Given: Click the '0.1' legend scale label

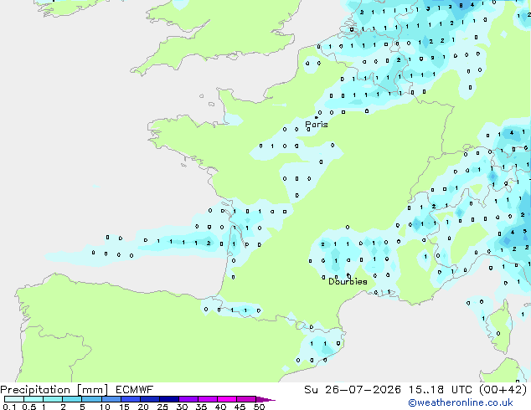Looking at the screenshot, I should [9, 407].
